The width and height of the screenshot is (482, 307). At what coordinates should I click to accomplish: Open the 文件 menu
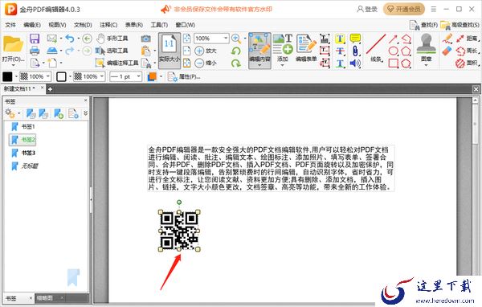tap(10, 25)
